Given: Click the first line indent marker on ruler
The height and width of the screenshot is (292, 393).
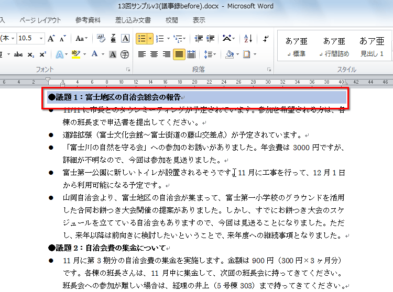Looking at the screenshot, I should click(48, 80).
